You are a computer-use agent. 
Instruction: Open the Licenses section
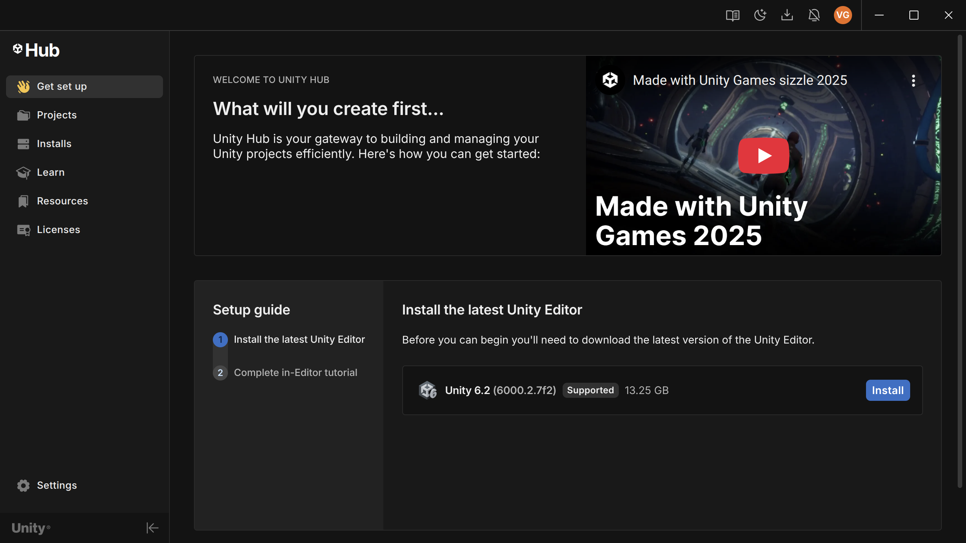coord(58,230)
